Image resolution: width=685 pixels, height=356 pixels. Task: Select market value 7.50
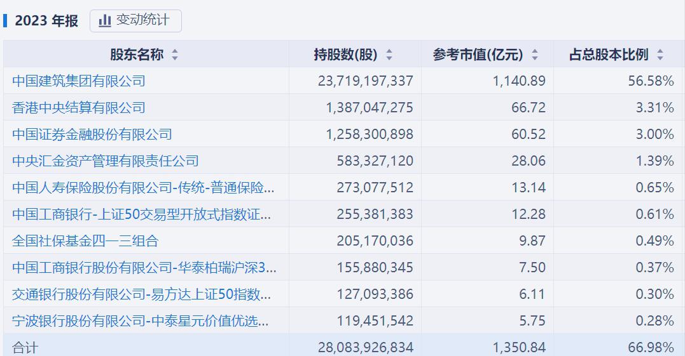532,267
